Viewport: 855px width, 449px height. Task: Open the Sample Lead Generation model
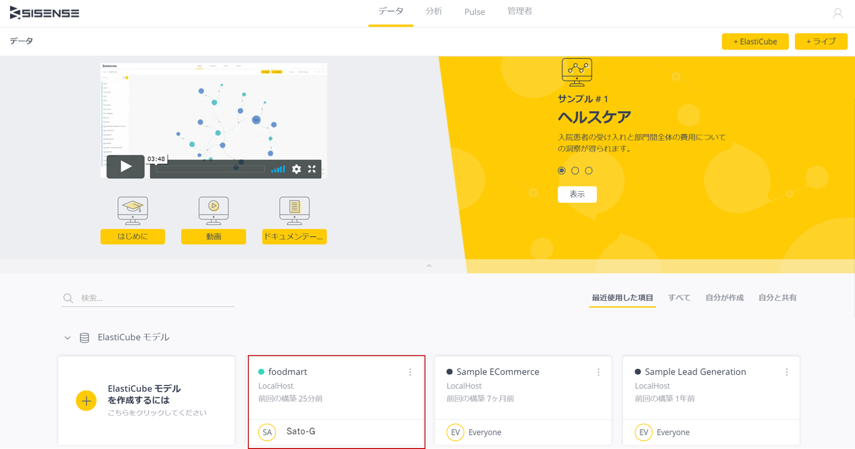point(711,401)
